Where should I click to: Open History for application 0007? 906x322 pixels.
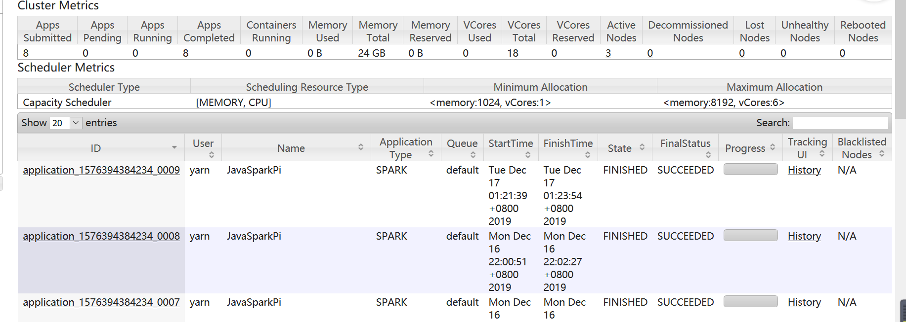804,302
